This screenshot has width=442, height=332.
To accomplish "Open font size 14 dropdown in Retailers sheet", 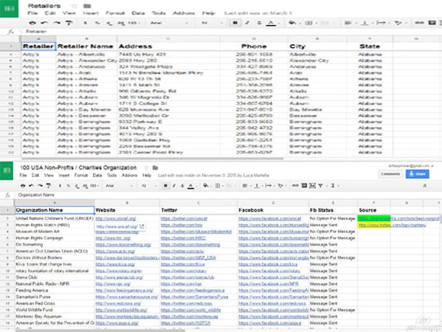I will click(x=212, y=23).
